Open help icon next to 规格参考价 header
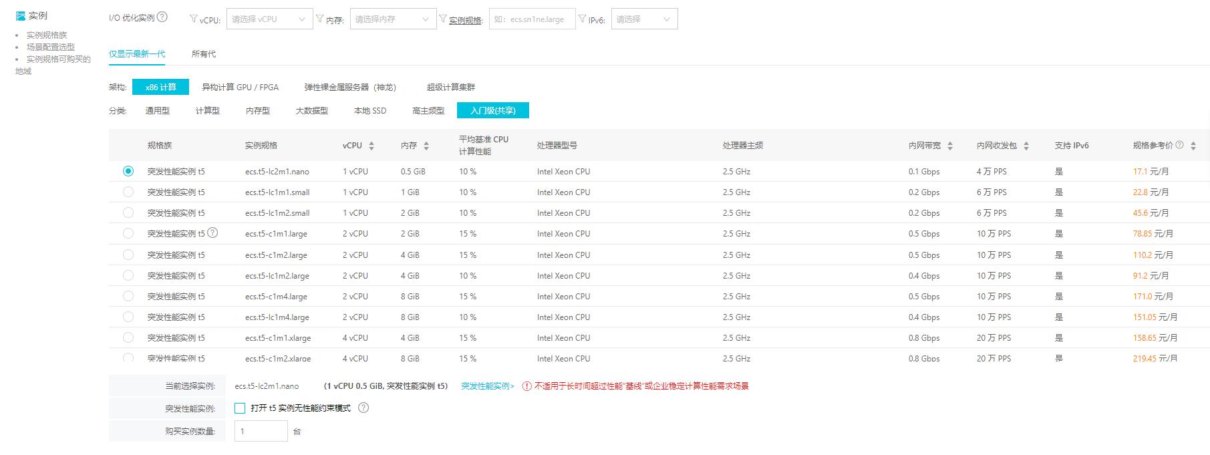 coord(1179,145)
